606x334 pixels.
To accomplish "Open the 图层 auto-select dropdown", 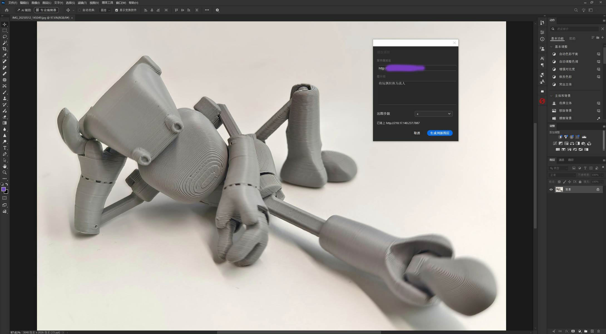I will click(x=105, y=10).
